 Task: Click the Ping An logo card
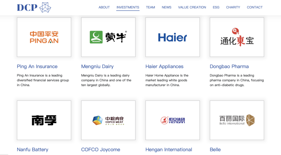pyautogui.click(x=44, y=37)
